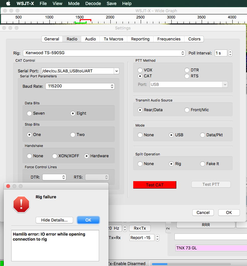Dismiss Rig failure dialog with OK
The height and width of the screenshot is (266, 247).
click(88, 220)
